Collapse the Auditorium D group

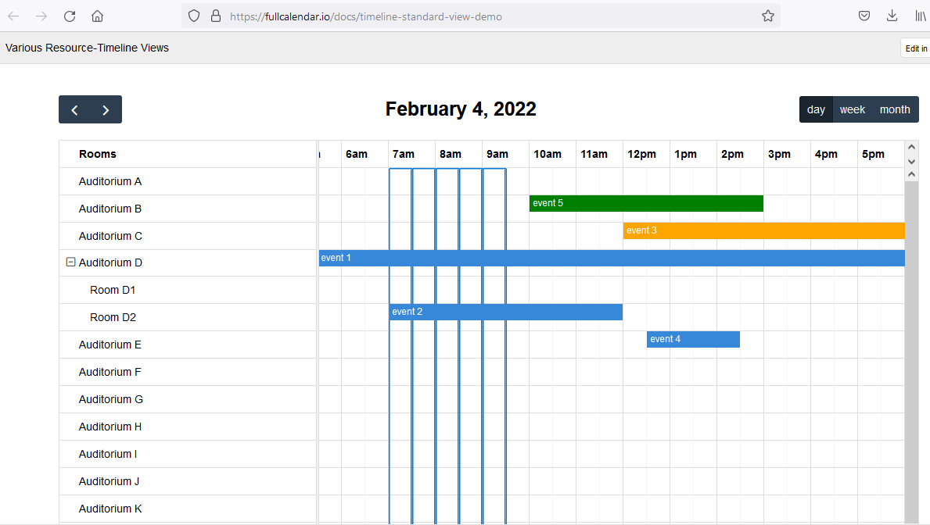point(70,262)
